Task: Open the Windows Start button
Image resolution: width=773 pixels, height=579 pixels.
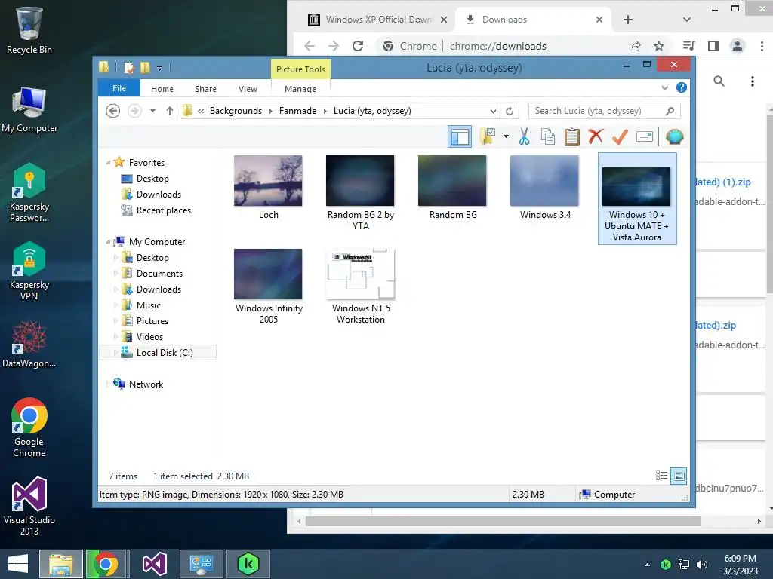Action: (x=18, y=564)
